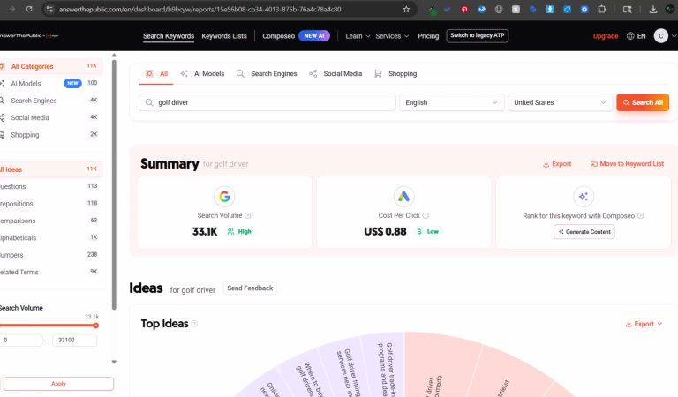Click the share icon of Social Media tab
The height and width of the screenshot is (397, 678).
tap(313, 74)
